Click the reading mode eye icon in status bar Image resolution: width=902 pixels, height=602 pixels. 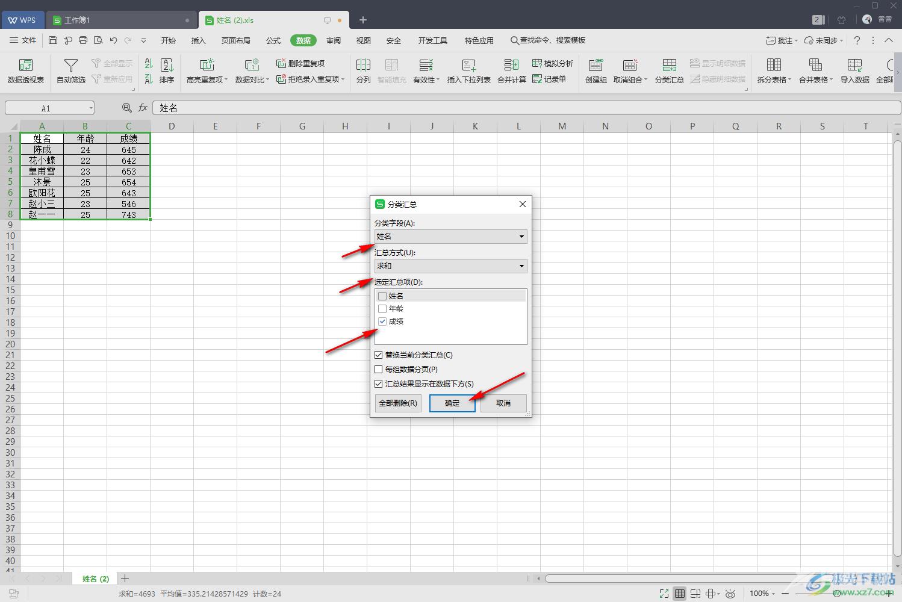pos(730,594)
